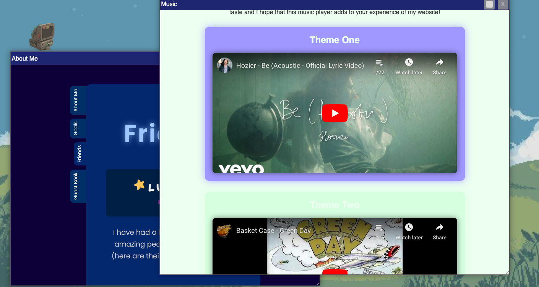Viewport: 539px width, 287px height.
Task: Maximize the Music window
Action: (489, 4)
